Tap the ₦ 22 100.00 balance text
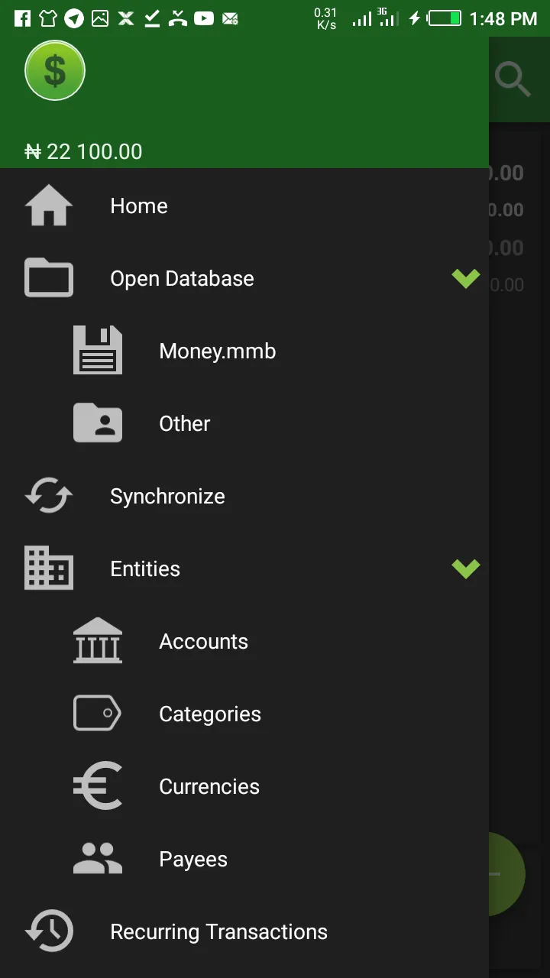 [83, 151]
